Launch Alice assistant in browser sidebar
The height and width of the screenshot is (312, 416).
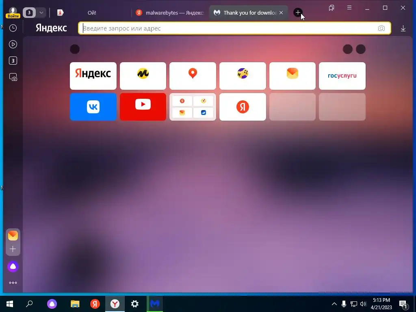coord(13,266)
